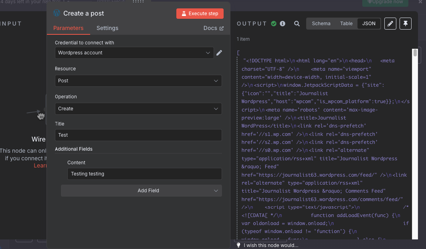Select the Parameters tab

pos(68,28)
